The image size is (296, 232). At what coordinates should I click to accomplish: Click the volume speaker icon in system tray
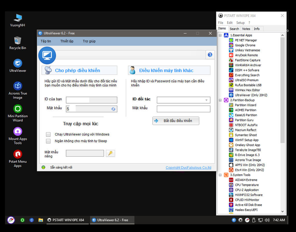[x=267, y=220]
